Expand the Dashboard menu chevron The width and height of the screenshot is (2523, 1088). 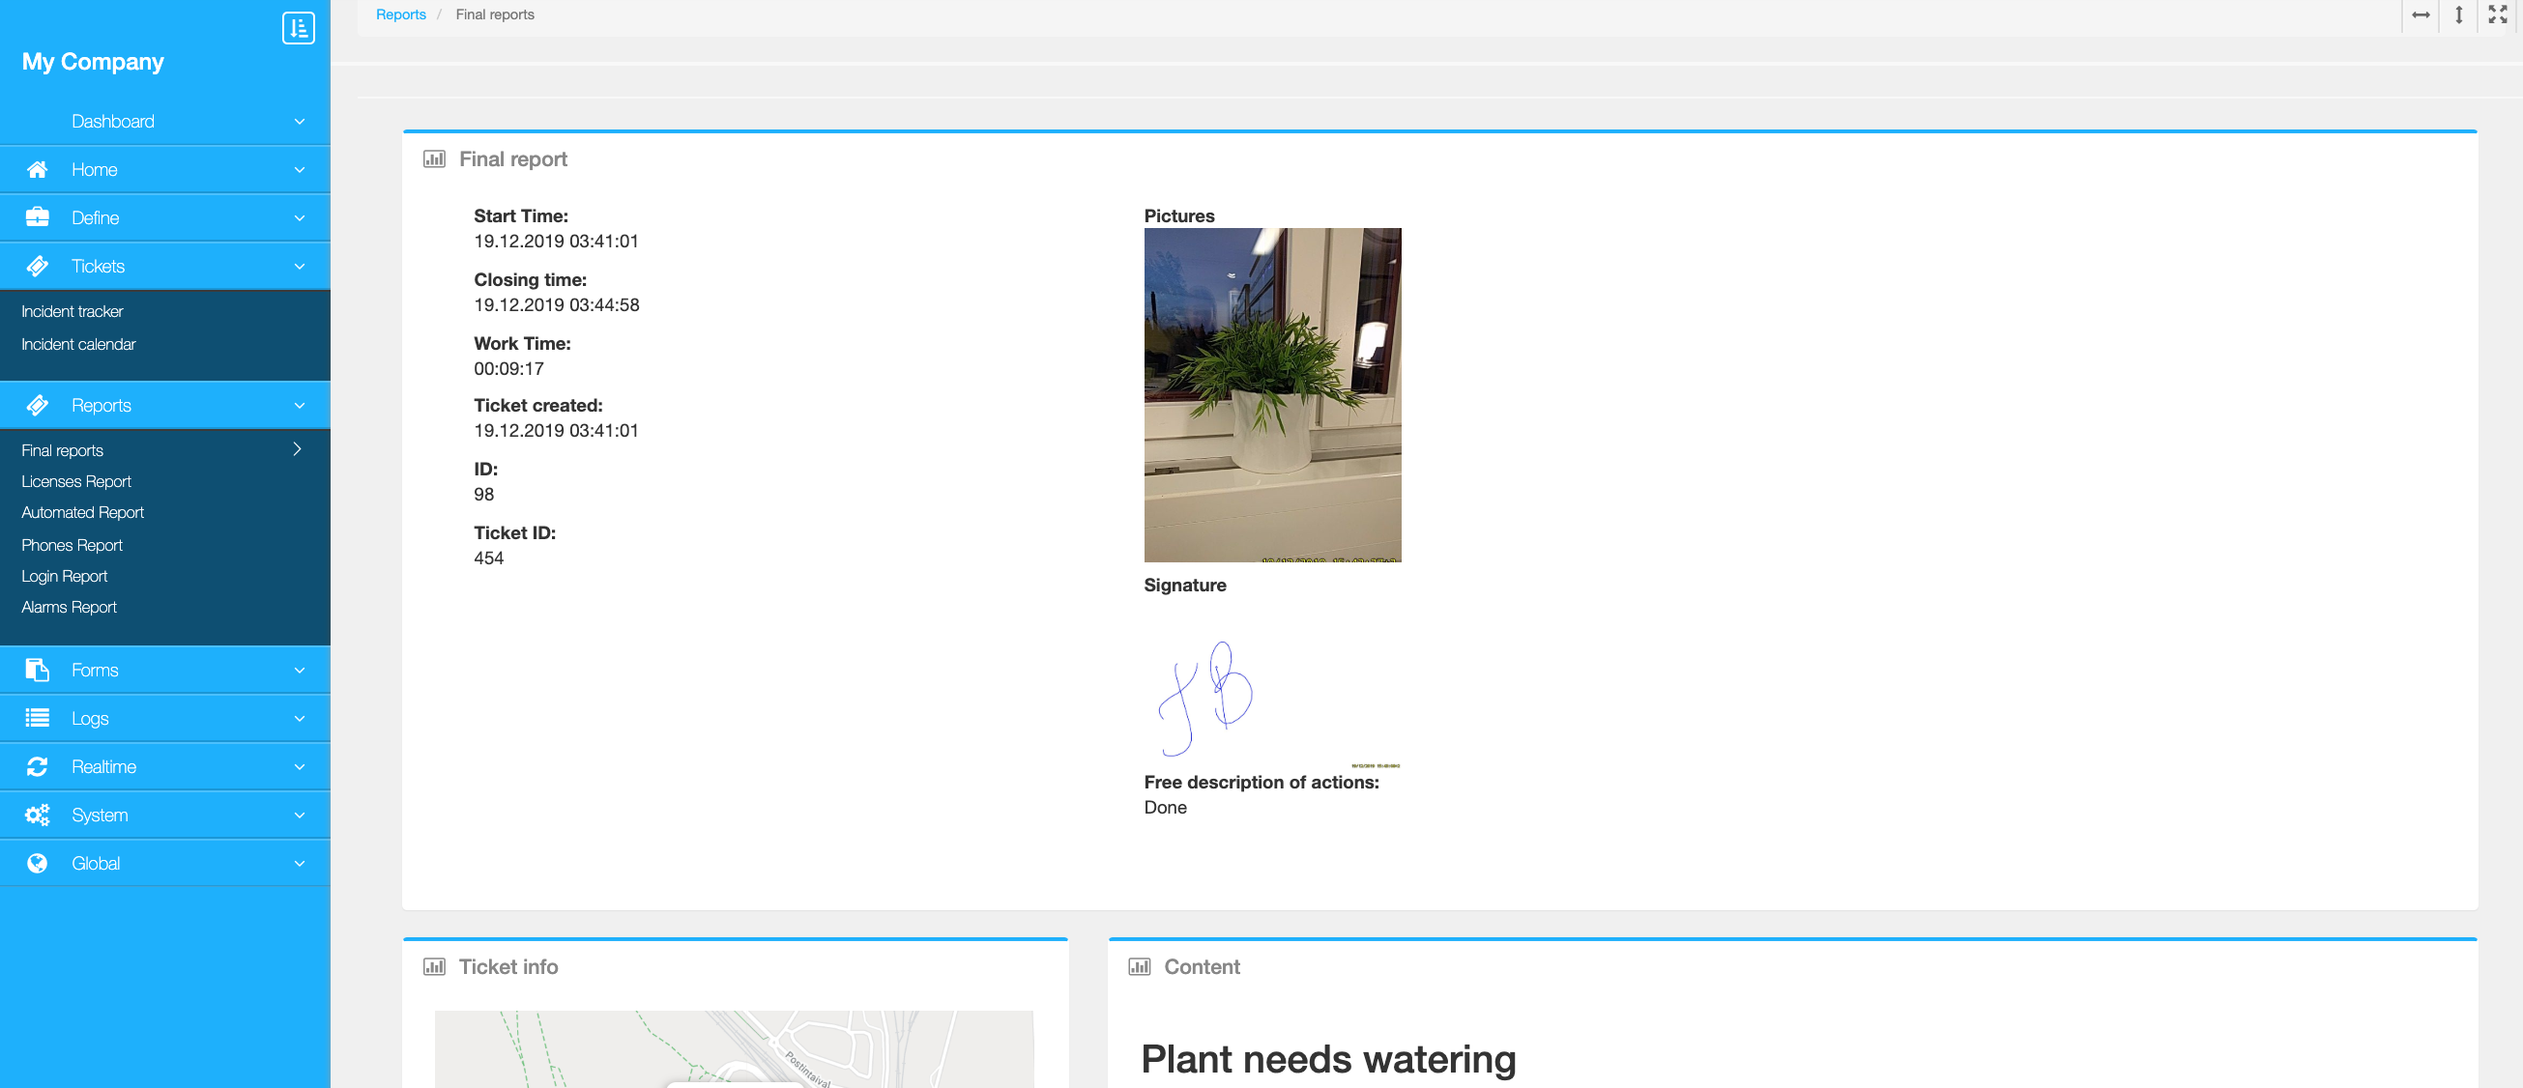tap(299, 122)
